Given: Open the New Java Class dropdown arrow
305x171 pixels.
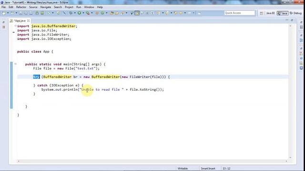Looking at the screenshot, I should [107, 13].
